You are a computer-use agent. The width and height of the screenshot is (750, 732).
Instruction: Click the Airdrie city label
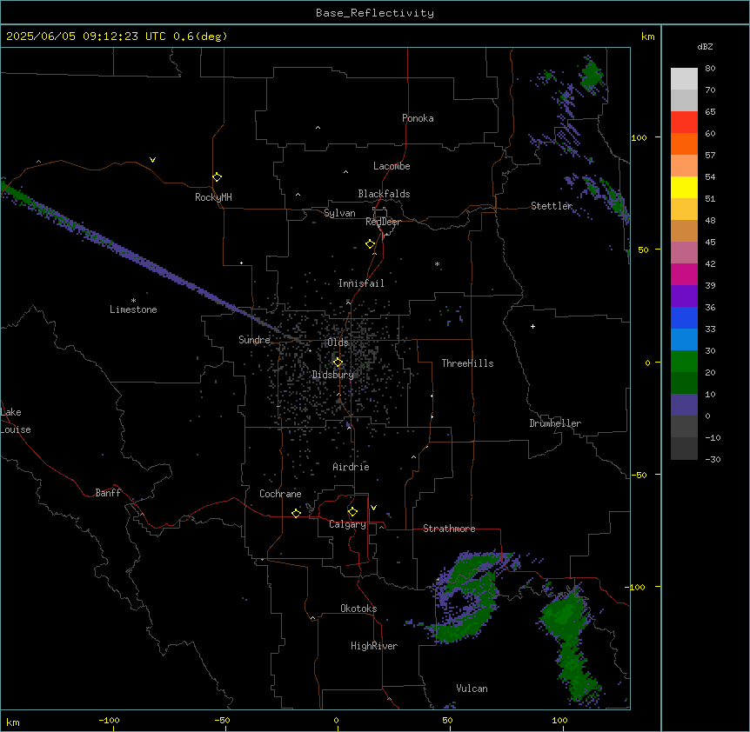[x=352, y=467]
